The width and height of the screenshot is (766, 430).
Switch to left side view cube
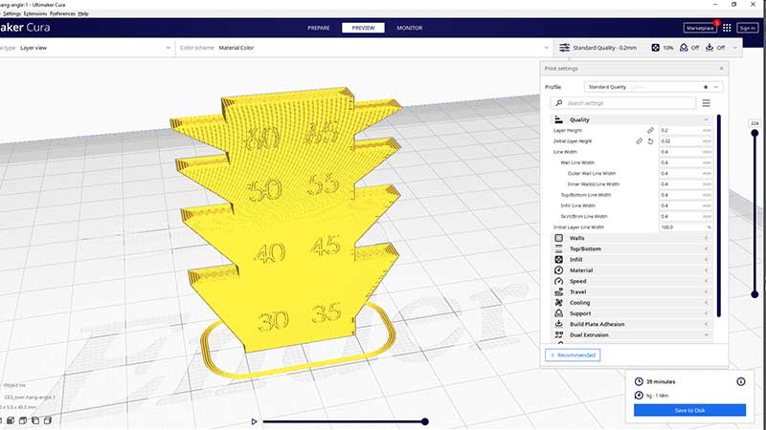click(35, 420)
